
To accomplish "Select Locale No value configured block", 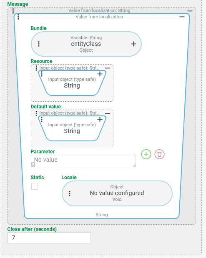I will pyautogui.click(x=117, y=193).
